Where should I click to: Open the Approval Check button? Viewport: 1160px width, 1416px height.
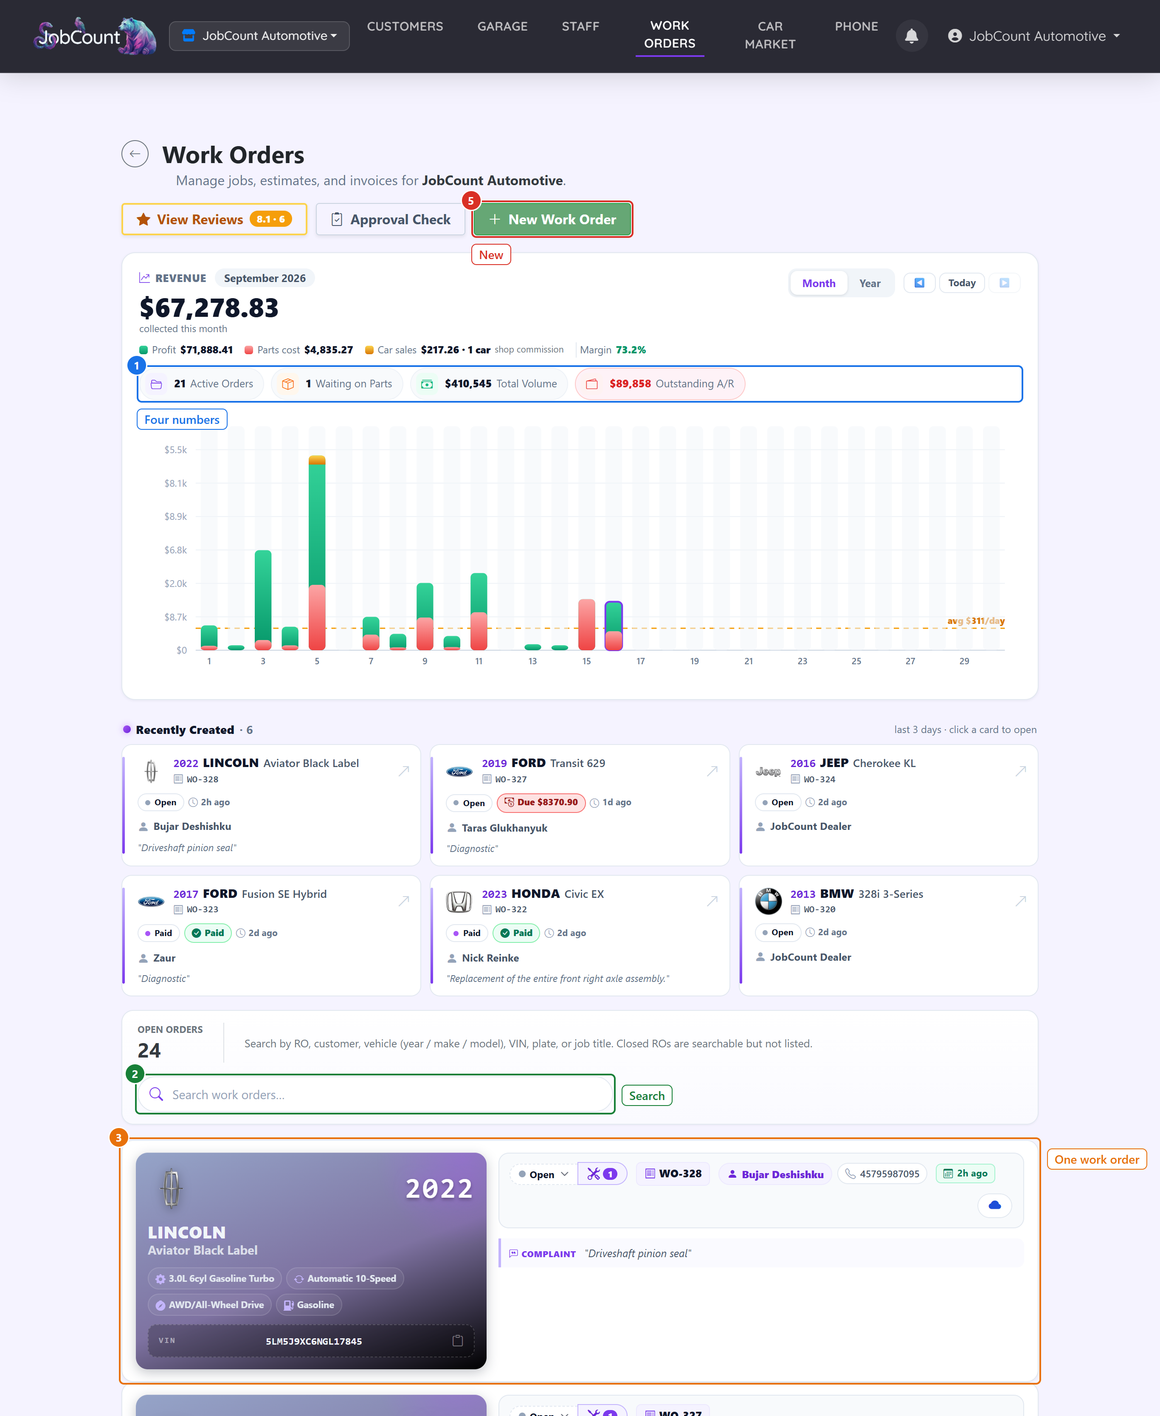(390, 219)
